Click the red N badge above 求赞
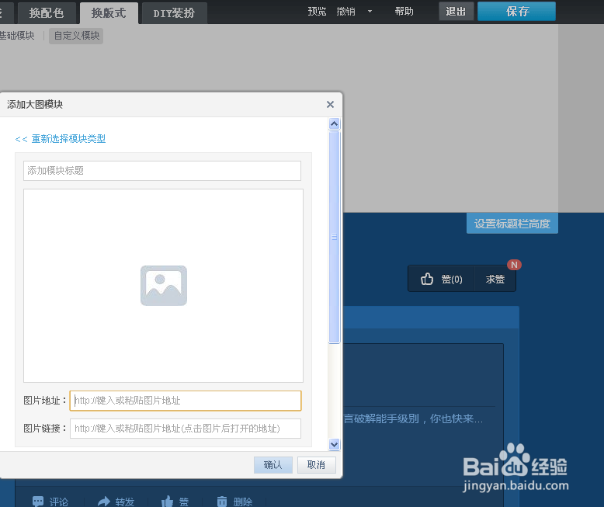This screenshot has height=507, width=604. (514, 265)
